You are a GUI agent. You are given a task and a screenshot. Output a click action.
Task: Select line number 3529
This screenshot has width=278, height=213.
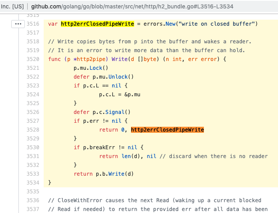(33, 138)
